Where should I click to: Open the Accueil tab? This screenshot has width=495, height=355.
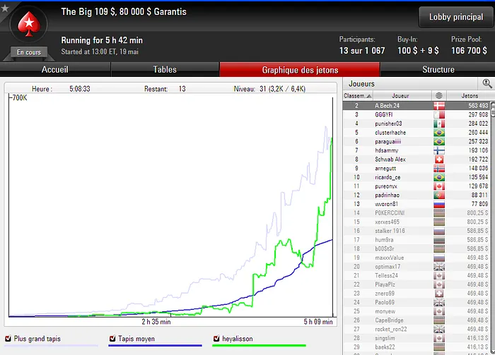pyautogui.click(x=55, y=70)
